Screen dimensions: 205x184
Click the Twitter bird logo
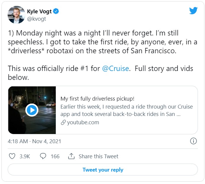coord(193,10)
